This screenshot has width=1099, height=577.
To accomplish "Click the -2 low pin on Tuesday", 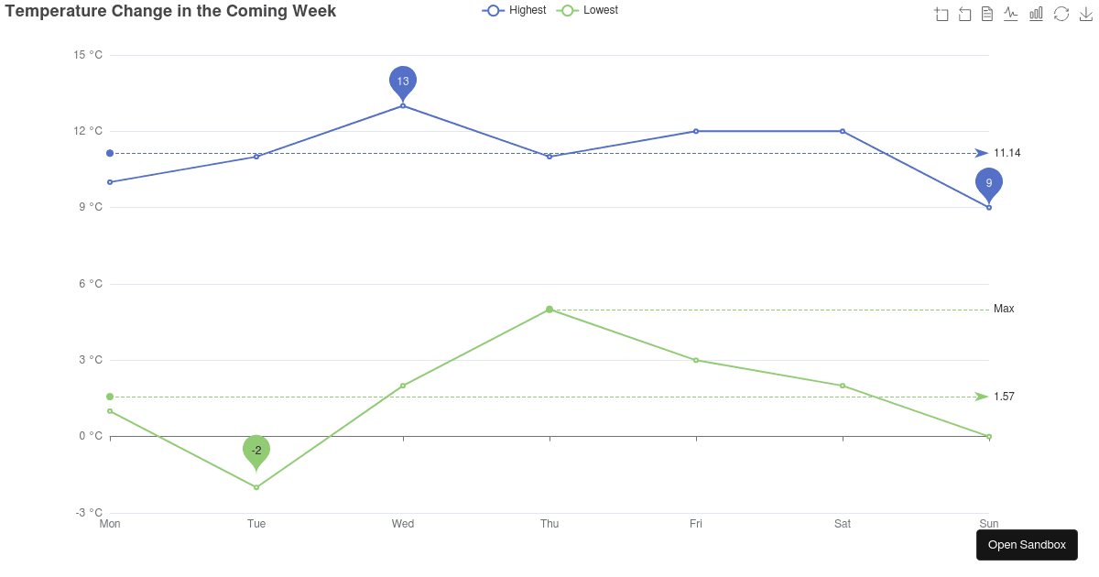I will (256, 451).
